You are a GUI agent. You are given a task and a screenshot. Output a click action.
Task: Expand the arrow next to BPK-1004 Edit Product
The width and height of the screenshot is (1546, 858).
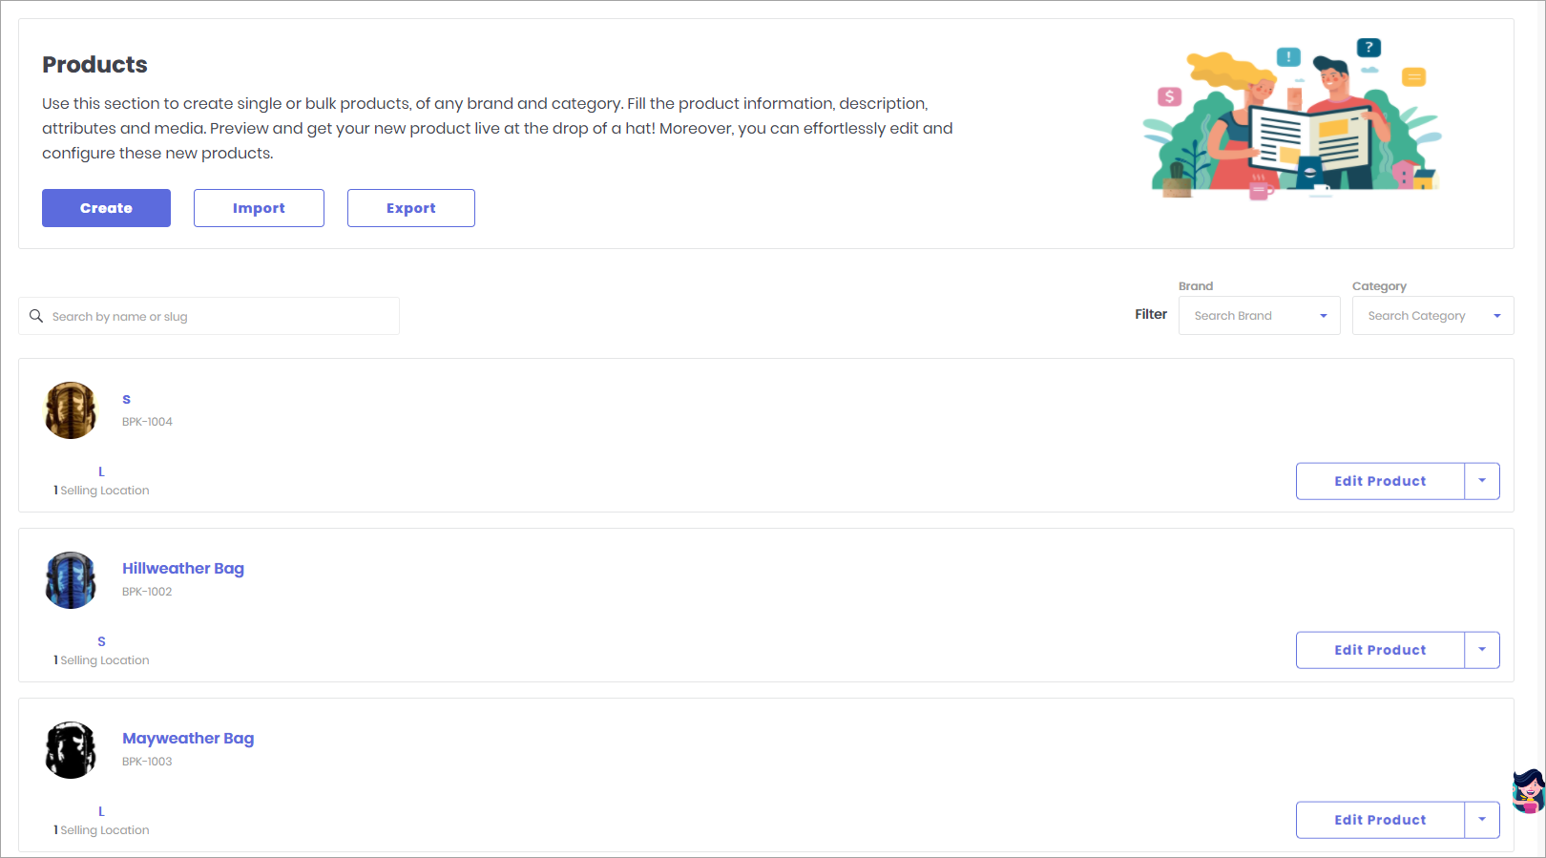(x=1482, y=481)
